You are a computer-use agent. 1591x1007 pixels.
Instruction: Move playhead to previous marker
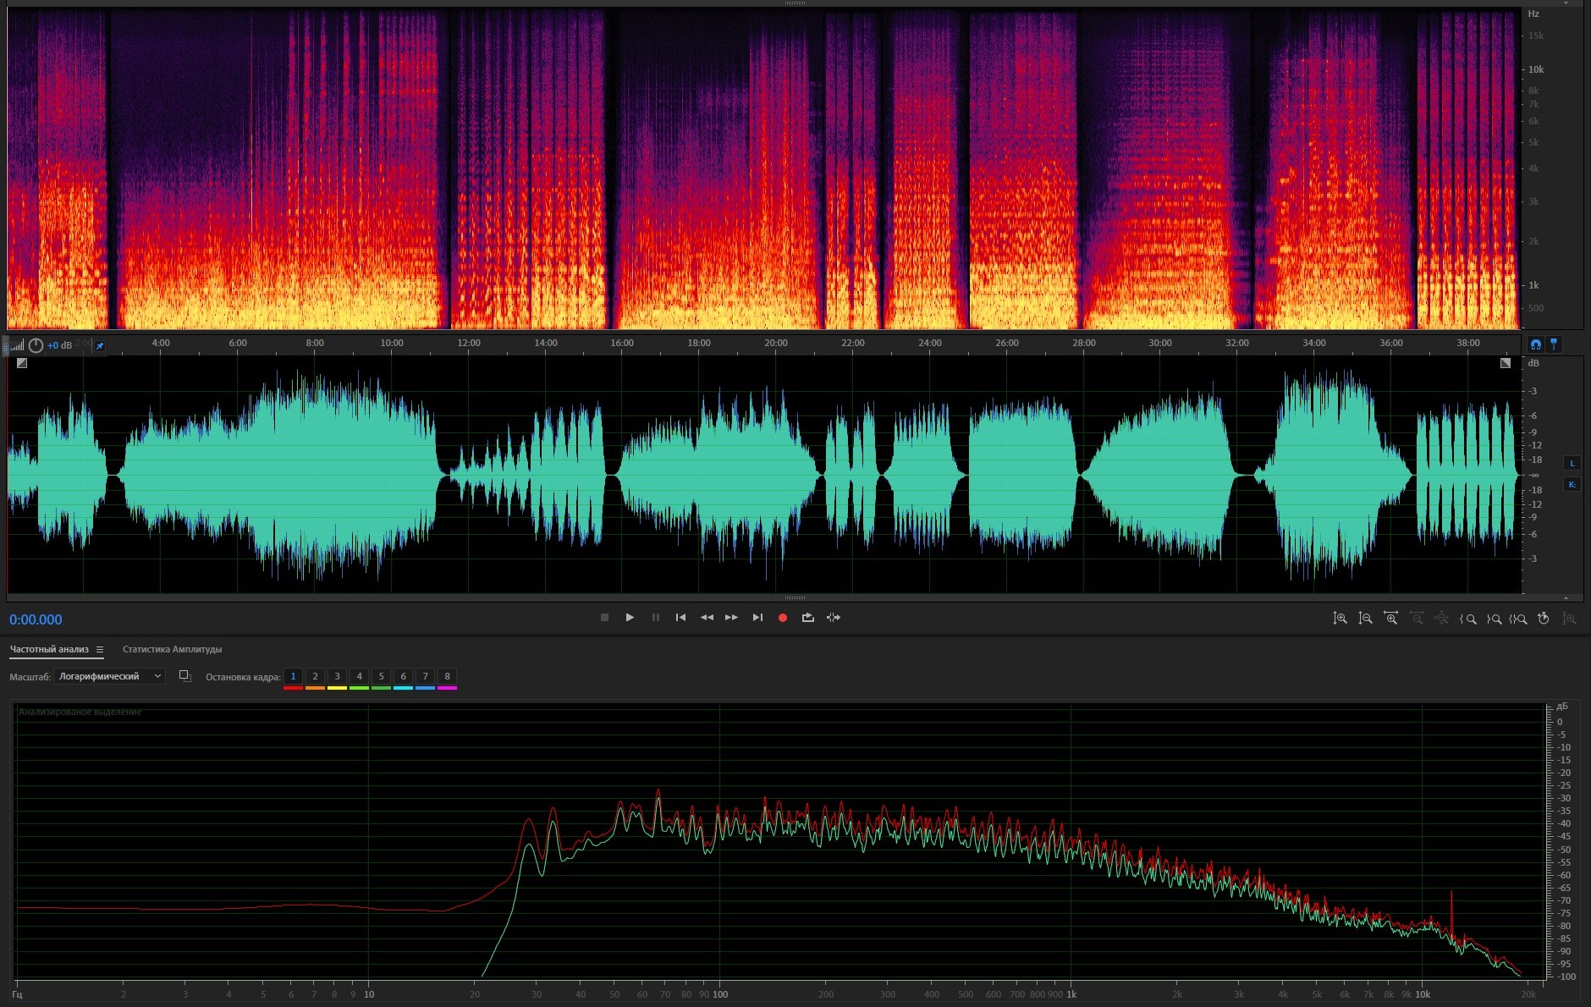[680, 618]
